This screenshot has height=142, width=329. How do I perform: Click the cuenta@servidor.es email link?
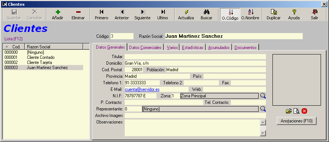tap(142, 89)
